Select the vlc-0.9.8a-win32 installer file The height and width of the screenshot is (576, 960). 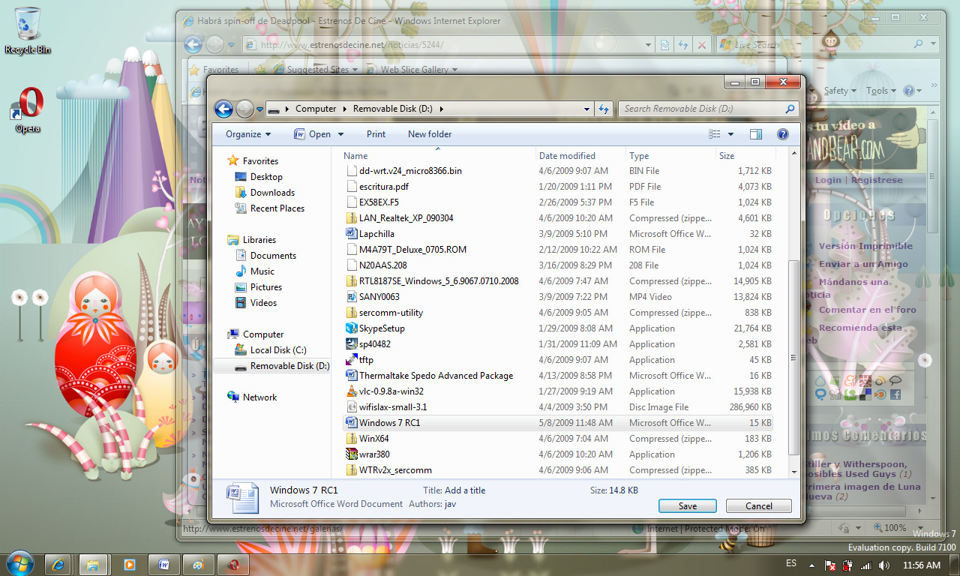point(391,391)
